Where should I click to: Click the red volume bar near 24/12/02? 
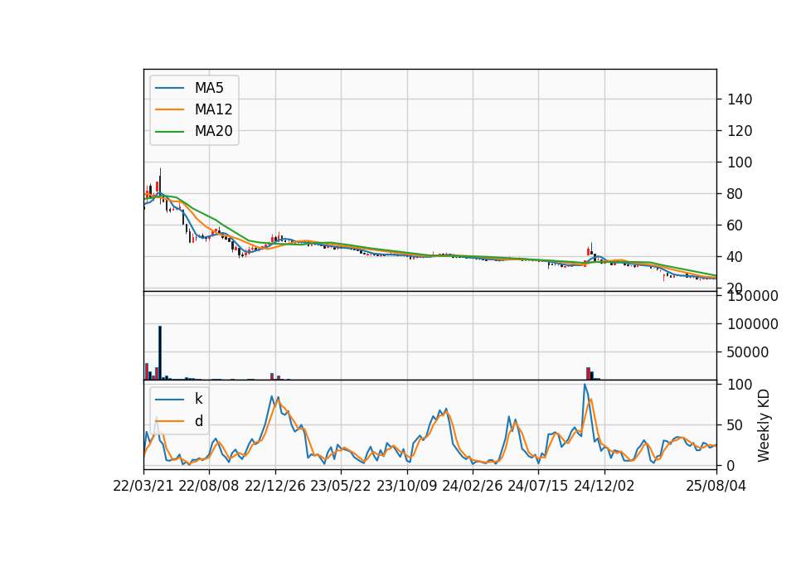coord(589,374)
